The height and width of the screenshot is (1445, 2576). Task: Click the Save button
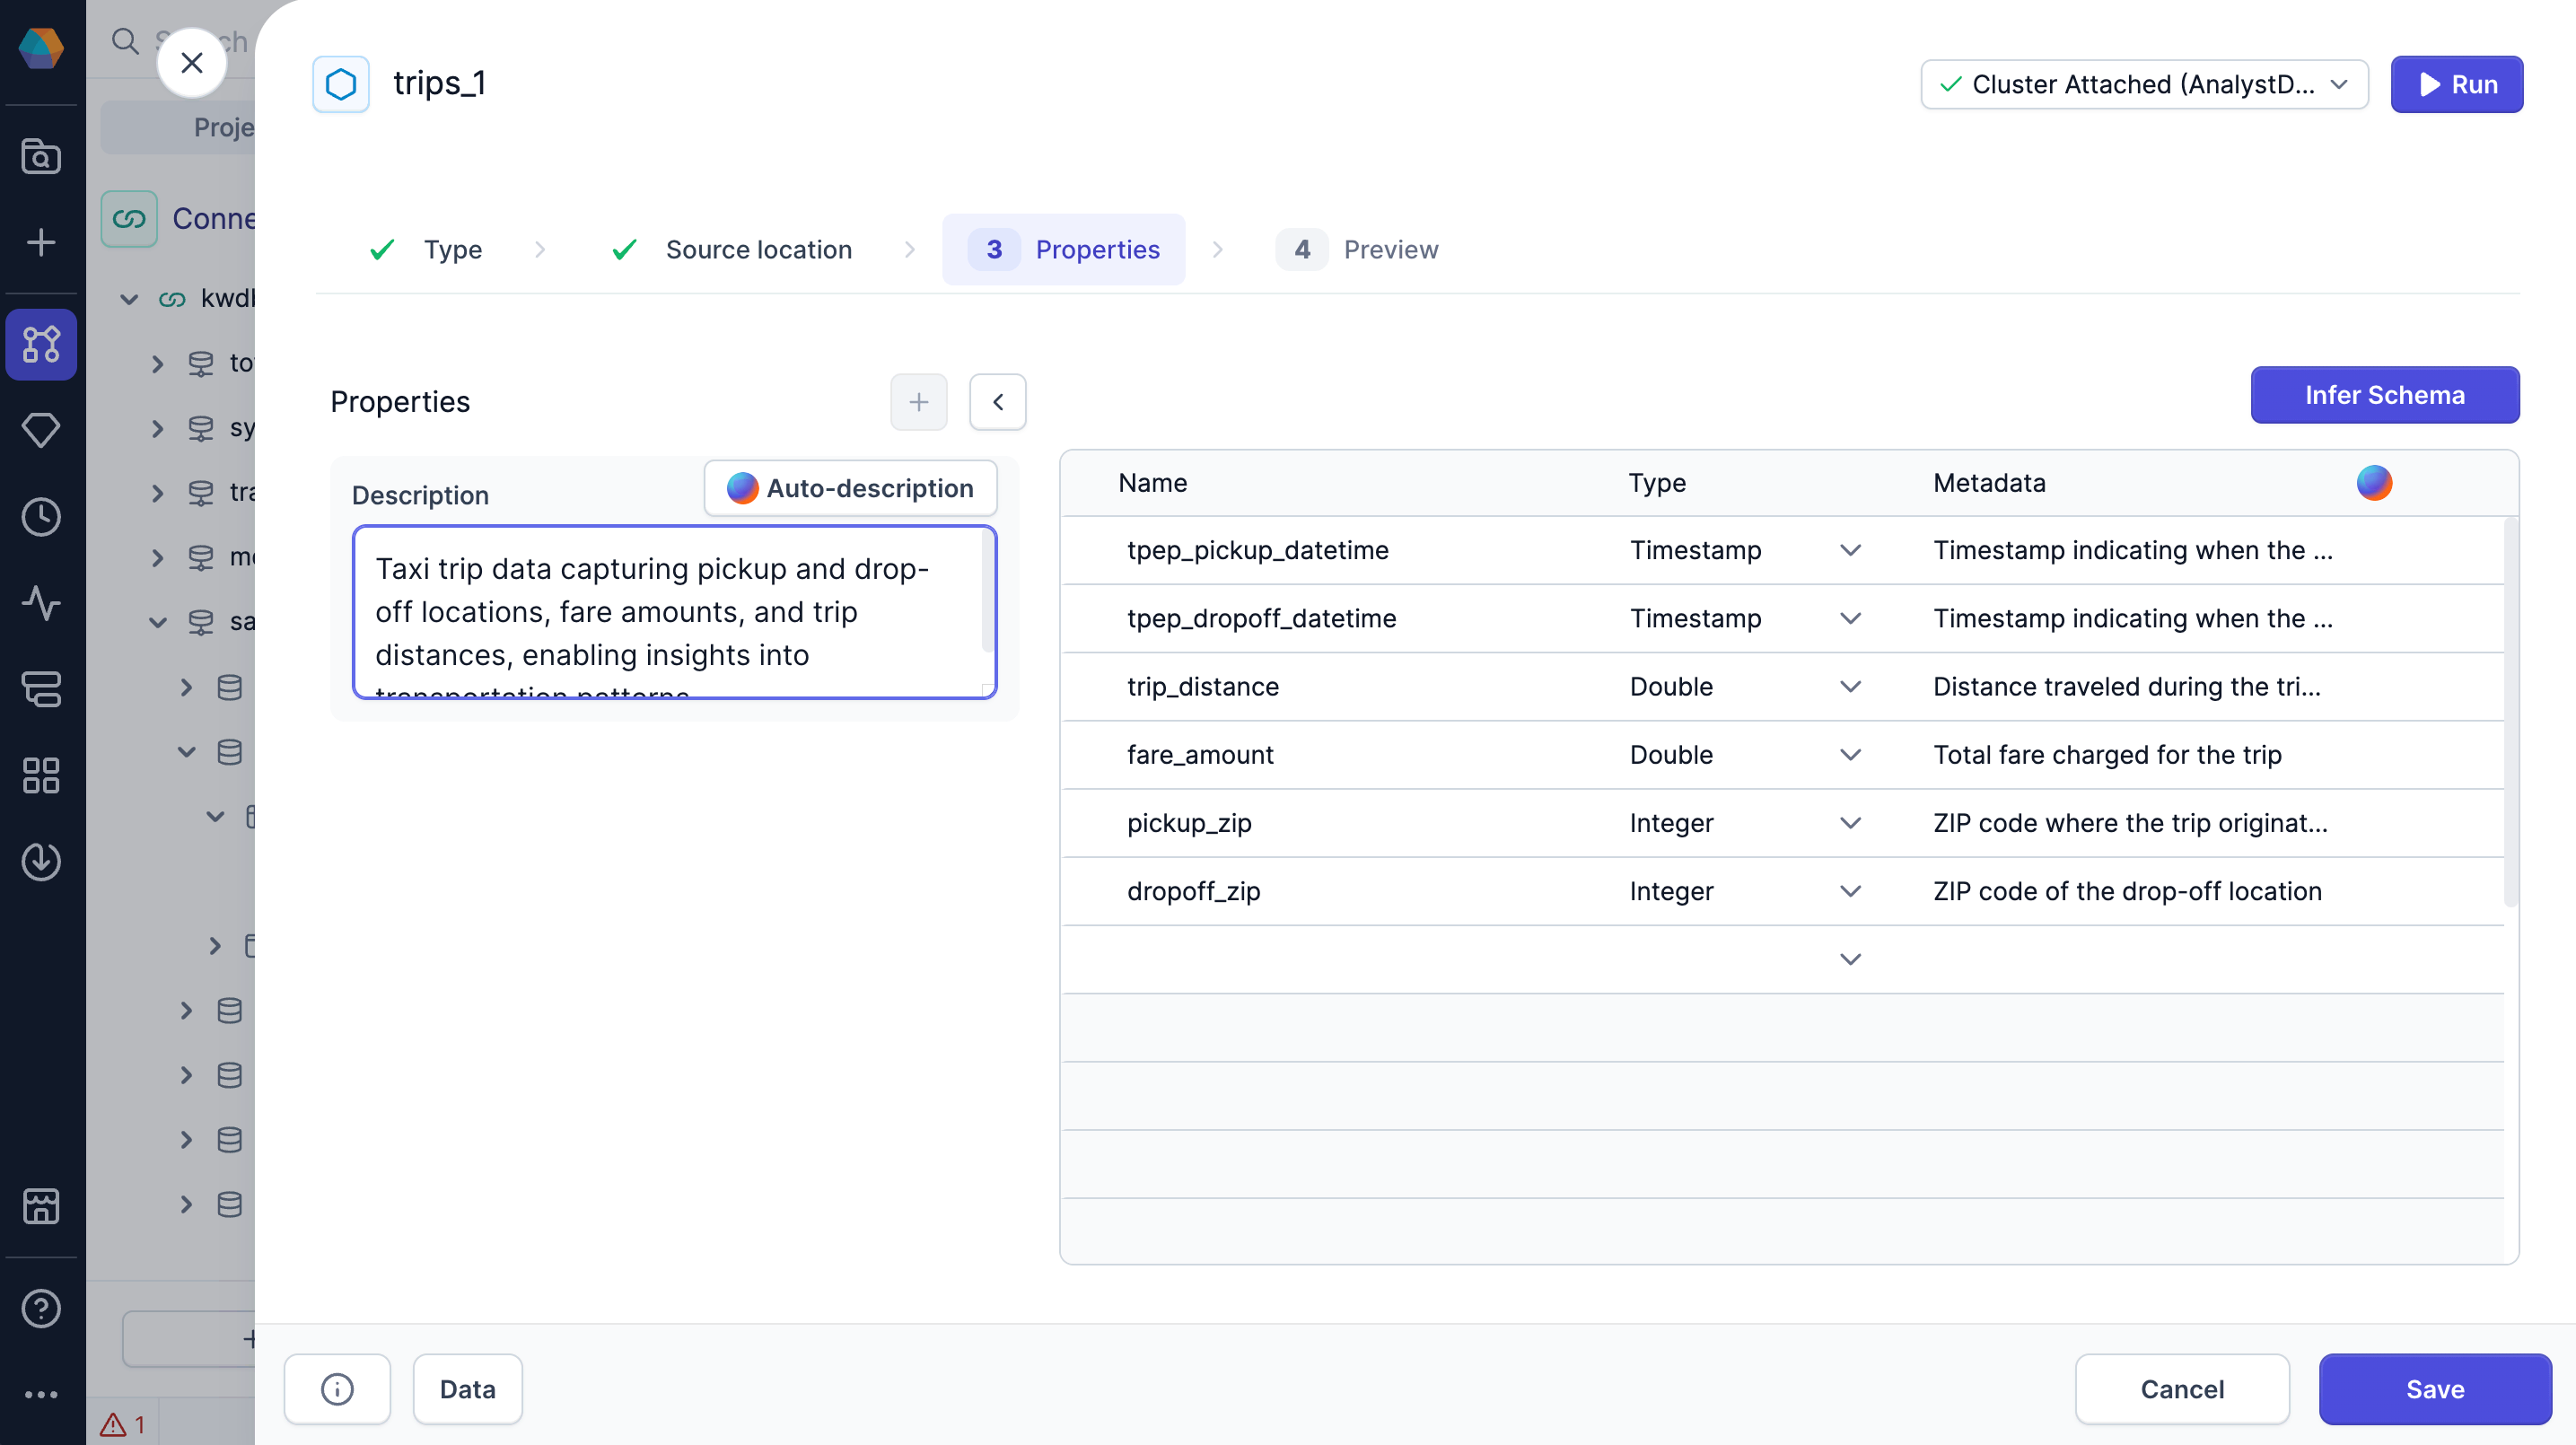coord(2434,1388)
